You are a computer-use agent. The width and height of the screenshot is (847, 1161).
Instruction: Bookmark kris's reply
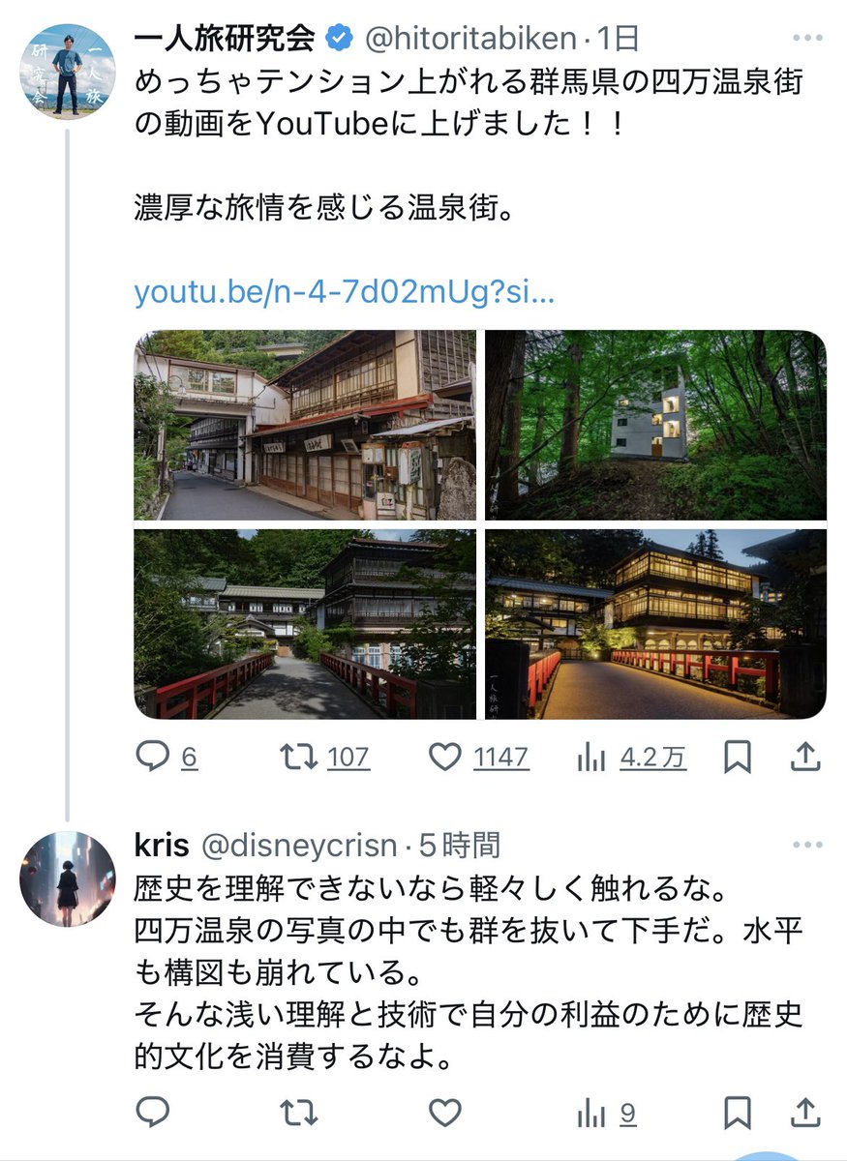click(x=738, y=1114)
